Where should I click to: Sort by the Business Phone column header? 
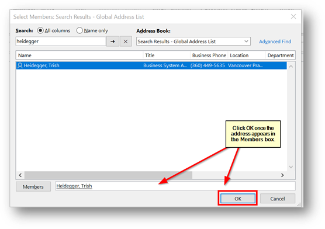point(209,55)
